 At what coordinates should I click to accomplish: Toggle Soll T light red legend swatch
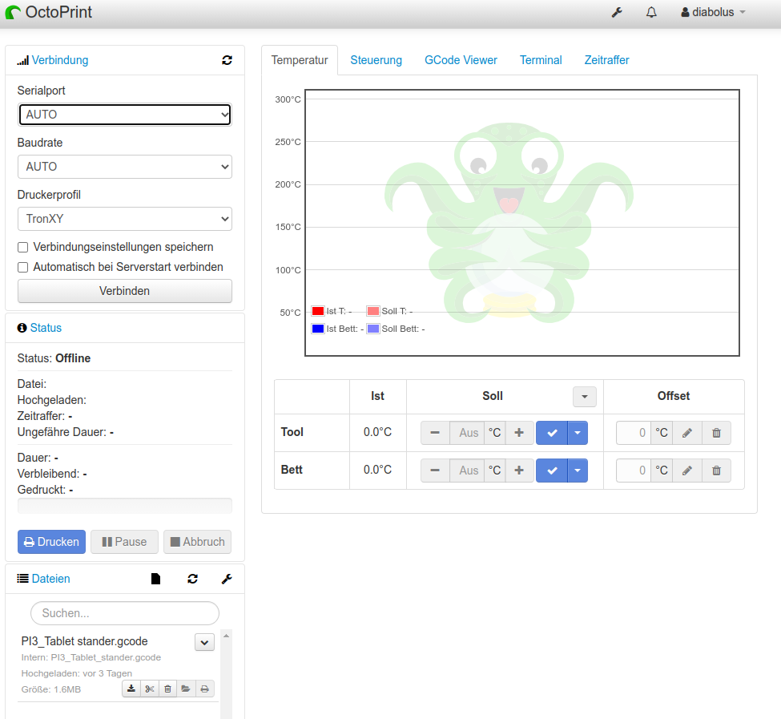[373, 311]
